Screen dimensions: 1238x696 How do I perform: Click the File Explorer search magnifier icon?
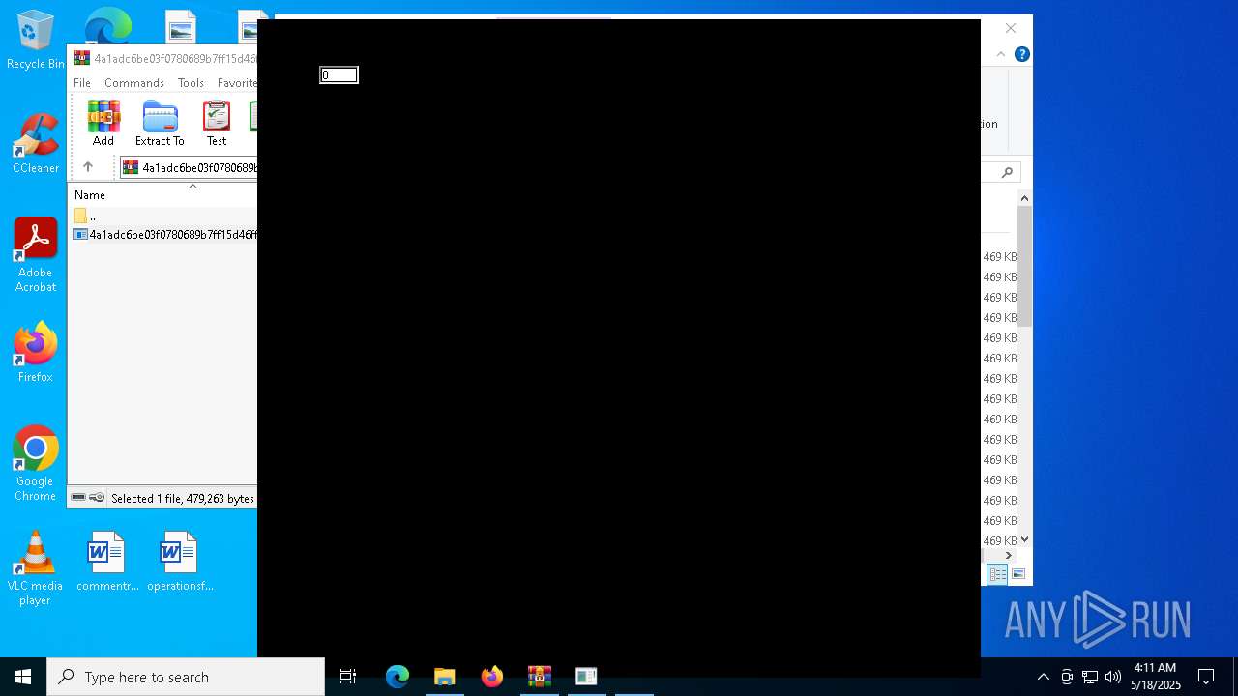(1007, 172)
